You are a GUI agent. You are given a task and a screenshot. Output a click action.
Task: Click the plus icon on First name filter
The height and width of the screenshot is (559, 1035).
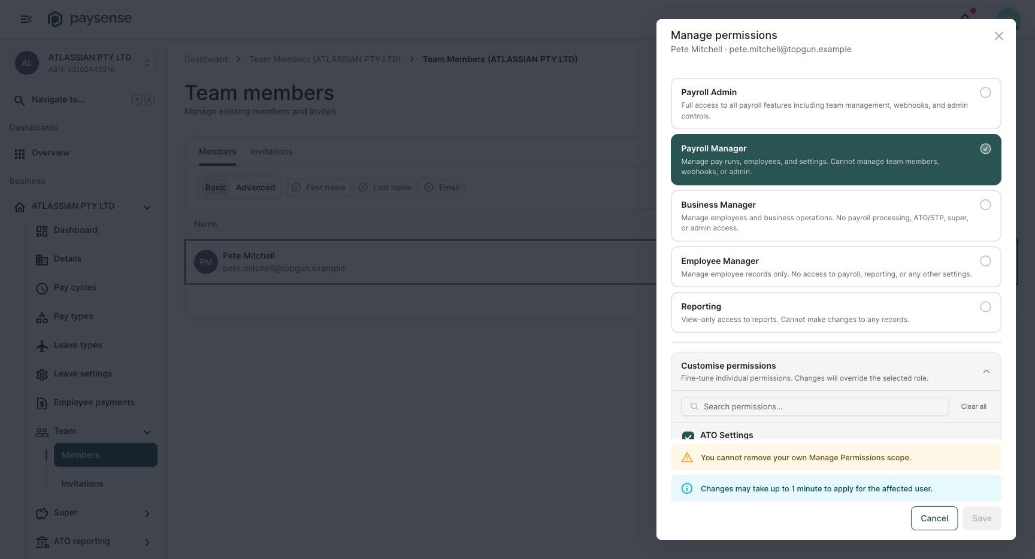pos(296,187)
